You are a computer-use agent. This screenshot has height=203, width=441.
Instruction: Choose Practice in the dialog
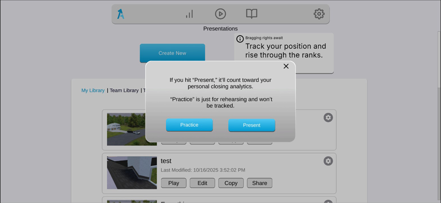pos(189,125)
